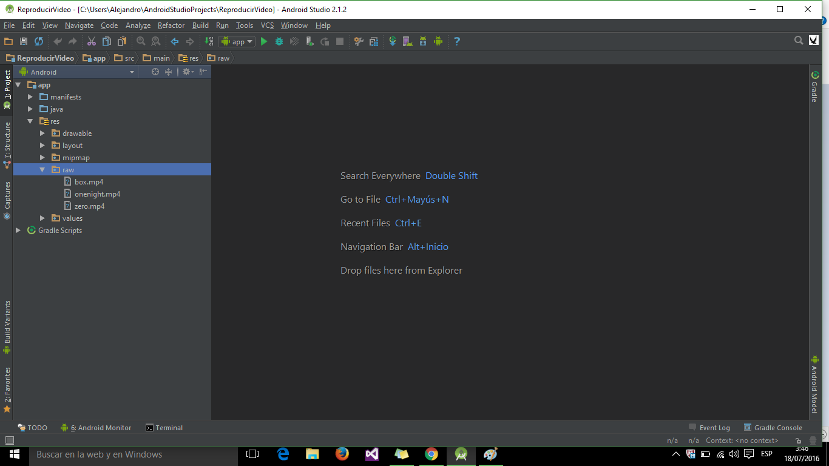Toggle the Favorites side panel
The height and width of the screenshot is (466, 829).
(7, 390)
